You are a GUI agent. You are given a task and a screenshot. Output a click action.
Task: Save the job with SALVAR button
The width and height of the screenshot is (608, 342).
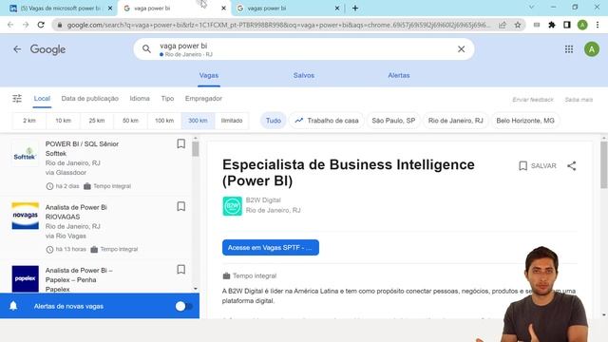(x=538, y=166)
